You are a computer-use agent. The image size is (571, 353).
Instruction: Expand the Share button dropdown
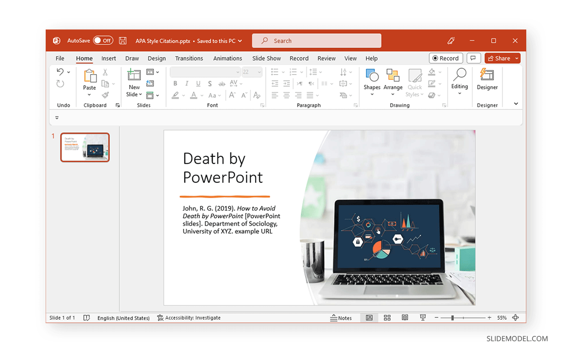[517, 58]
